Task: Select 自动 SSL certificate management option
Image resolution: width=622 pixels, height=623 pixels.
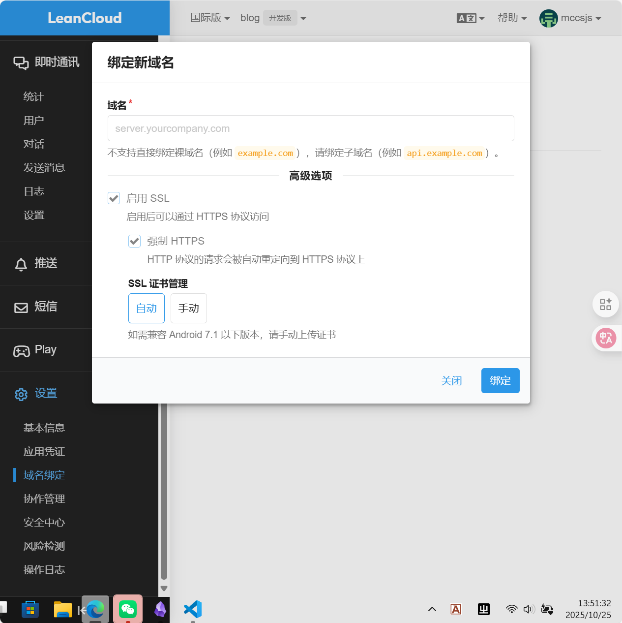Action: tap(147, 309)
